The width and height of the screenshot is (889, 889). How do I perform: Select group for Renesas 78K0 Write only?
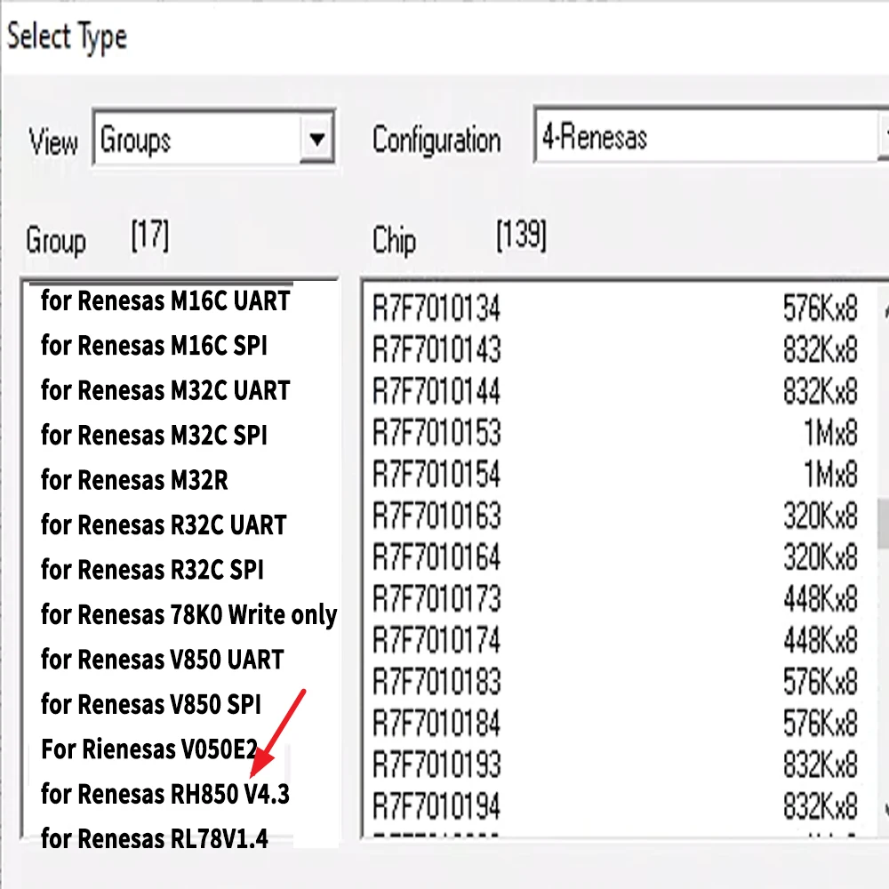pyautogui.click(x=188, y=614)
